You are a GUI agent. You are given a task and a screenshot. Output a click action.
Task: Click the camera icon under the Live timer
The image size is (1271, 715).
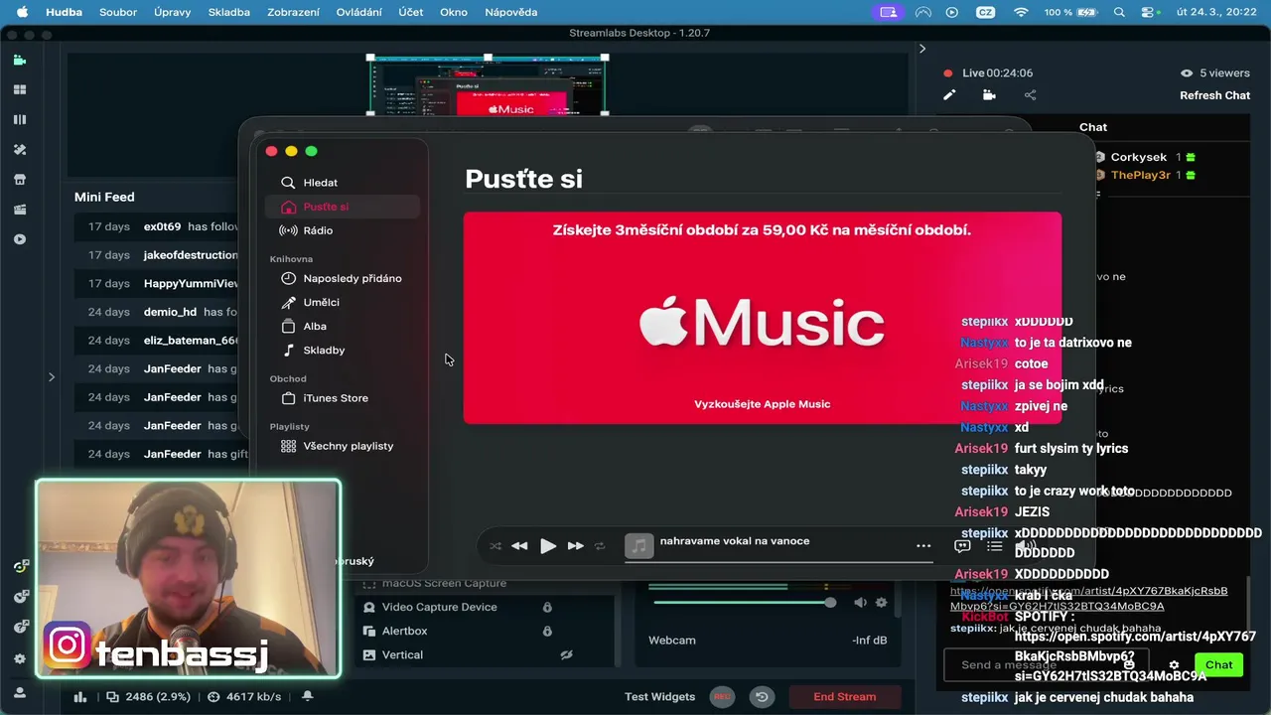pos(989,95)
